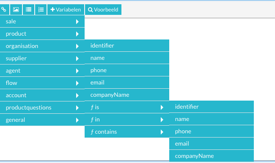This screenshot has height=163, width=275.
Task: Expand arrow beside agent
Action: pos(77,71)
